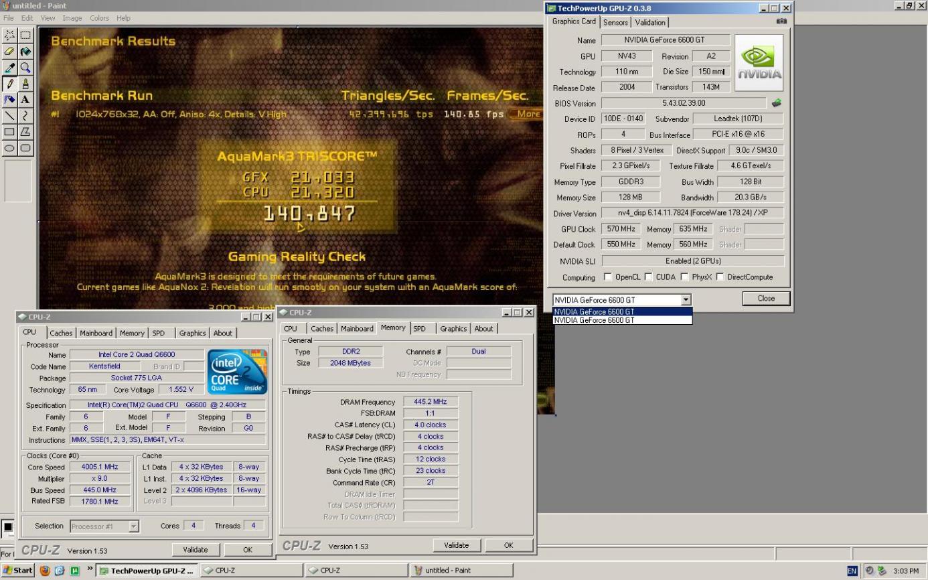Pick the Color Picker eyedropper tool
This screenshot has width=928, height=580.
click(10, 68)
